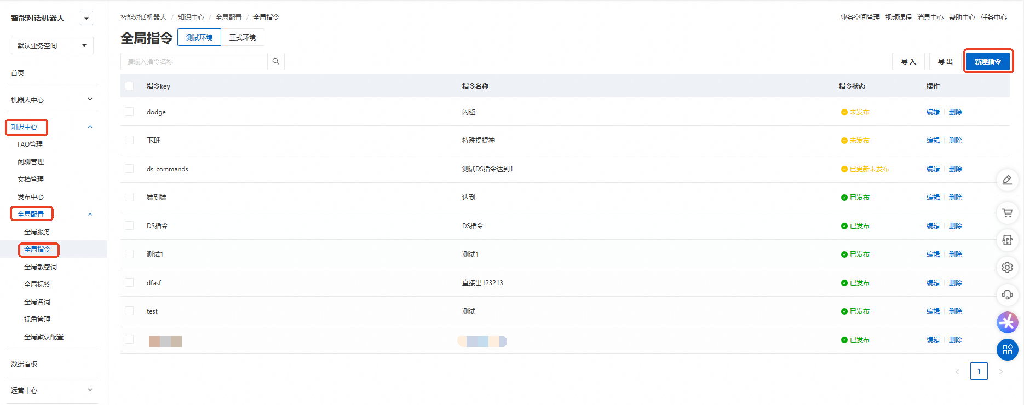Open 任务中心 in top bar

[994, 18]
